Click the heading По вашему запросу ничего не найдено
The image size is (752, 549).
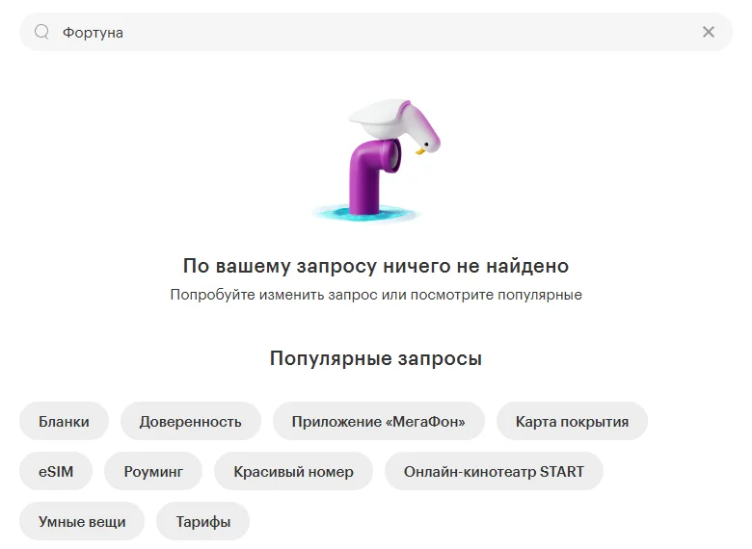376,266
